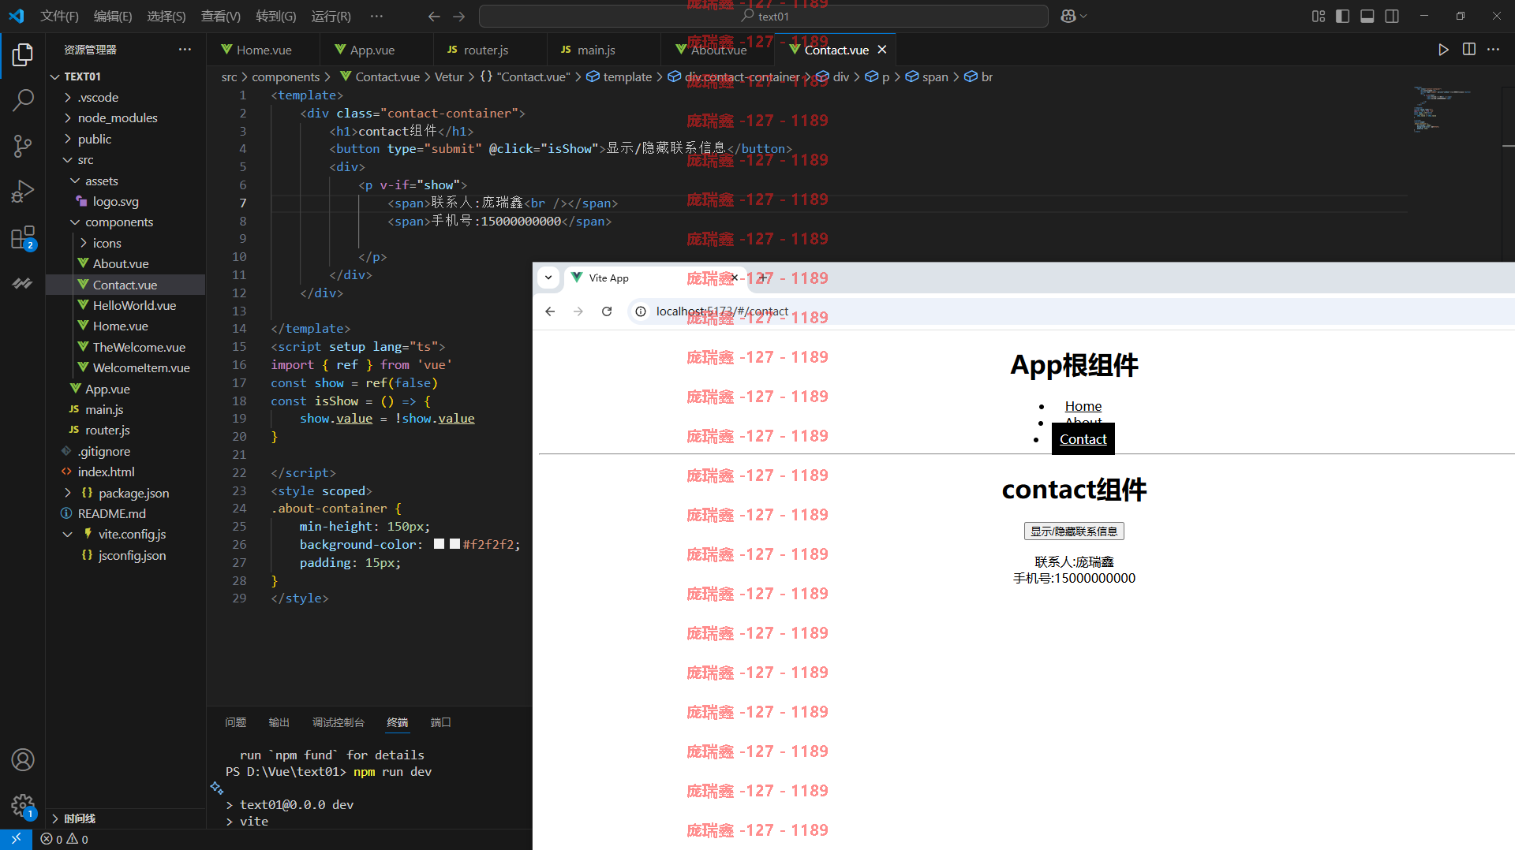
Task: Customize layout icon in title bar
Action: pos(1319,17)
